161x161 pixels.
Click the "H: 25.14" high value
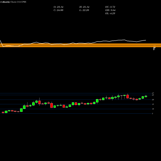(x=84, y=7)
